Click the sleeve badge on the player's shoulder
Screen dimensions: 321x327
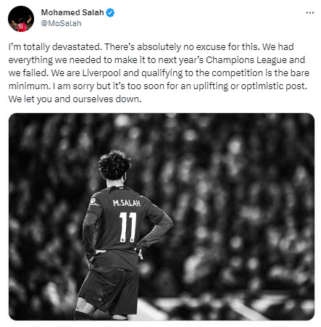point(93,202)
